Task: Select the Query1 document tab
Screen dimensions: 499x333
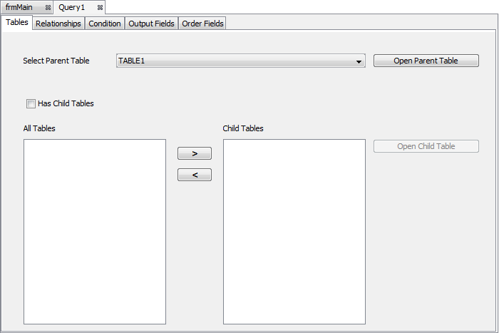Action: [72, 7]
